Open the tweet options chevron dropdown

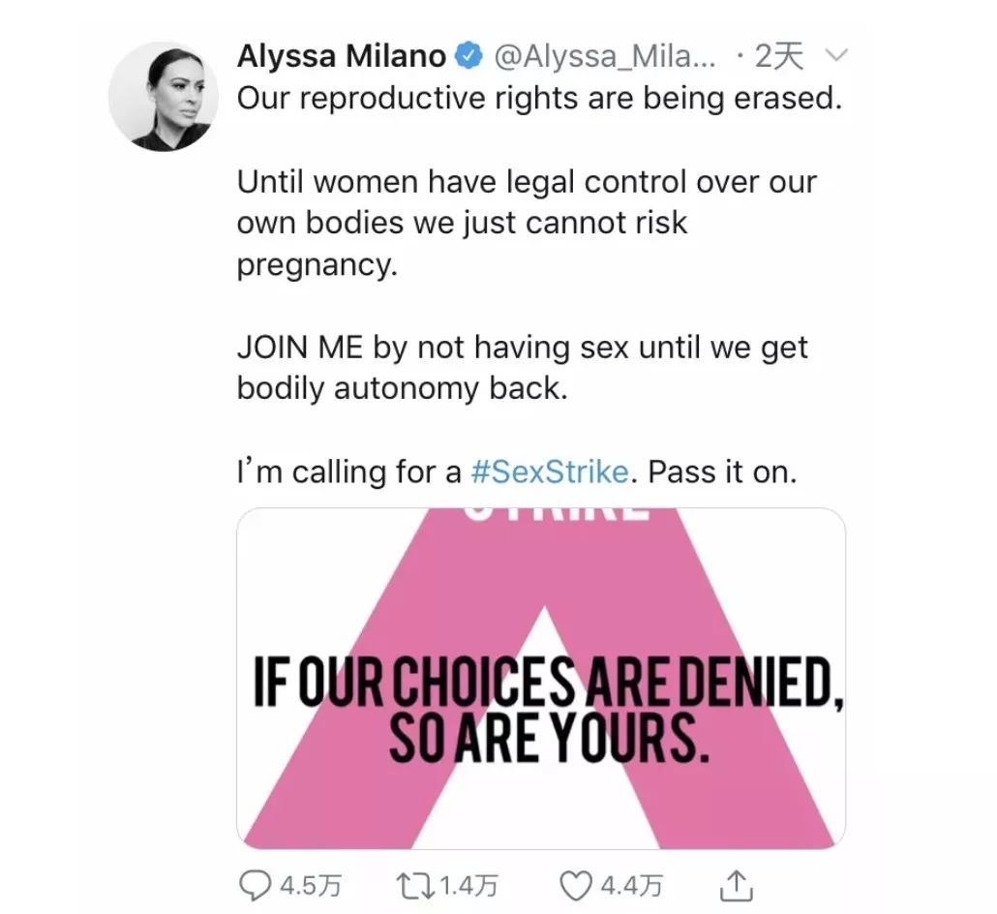(x=833, y=57)
